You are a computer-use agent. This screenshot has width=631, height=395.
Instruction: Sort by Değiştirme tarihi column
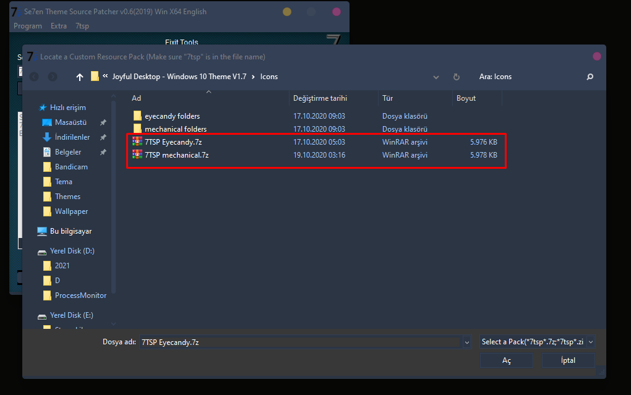320,98
